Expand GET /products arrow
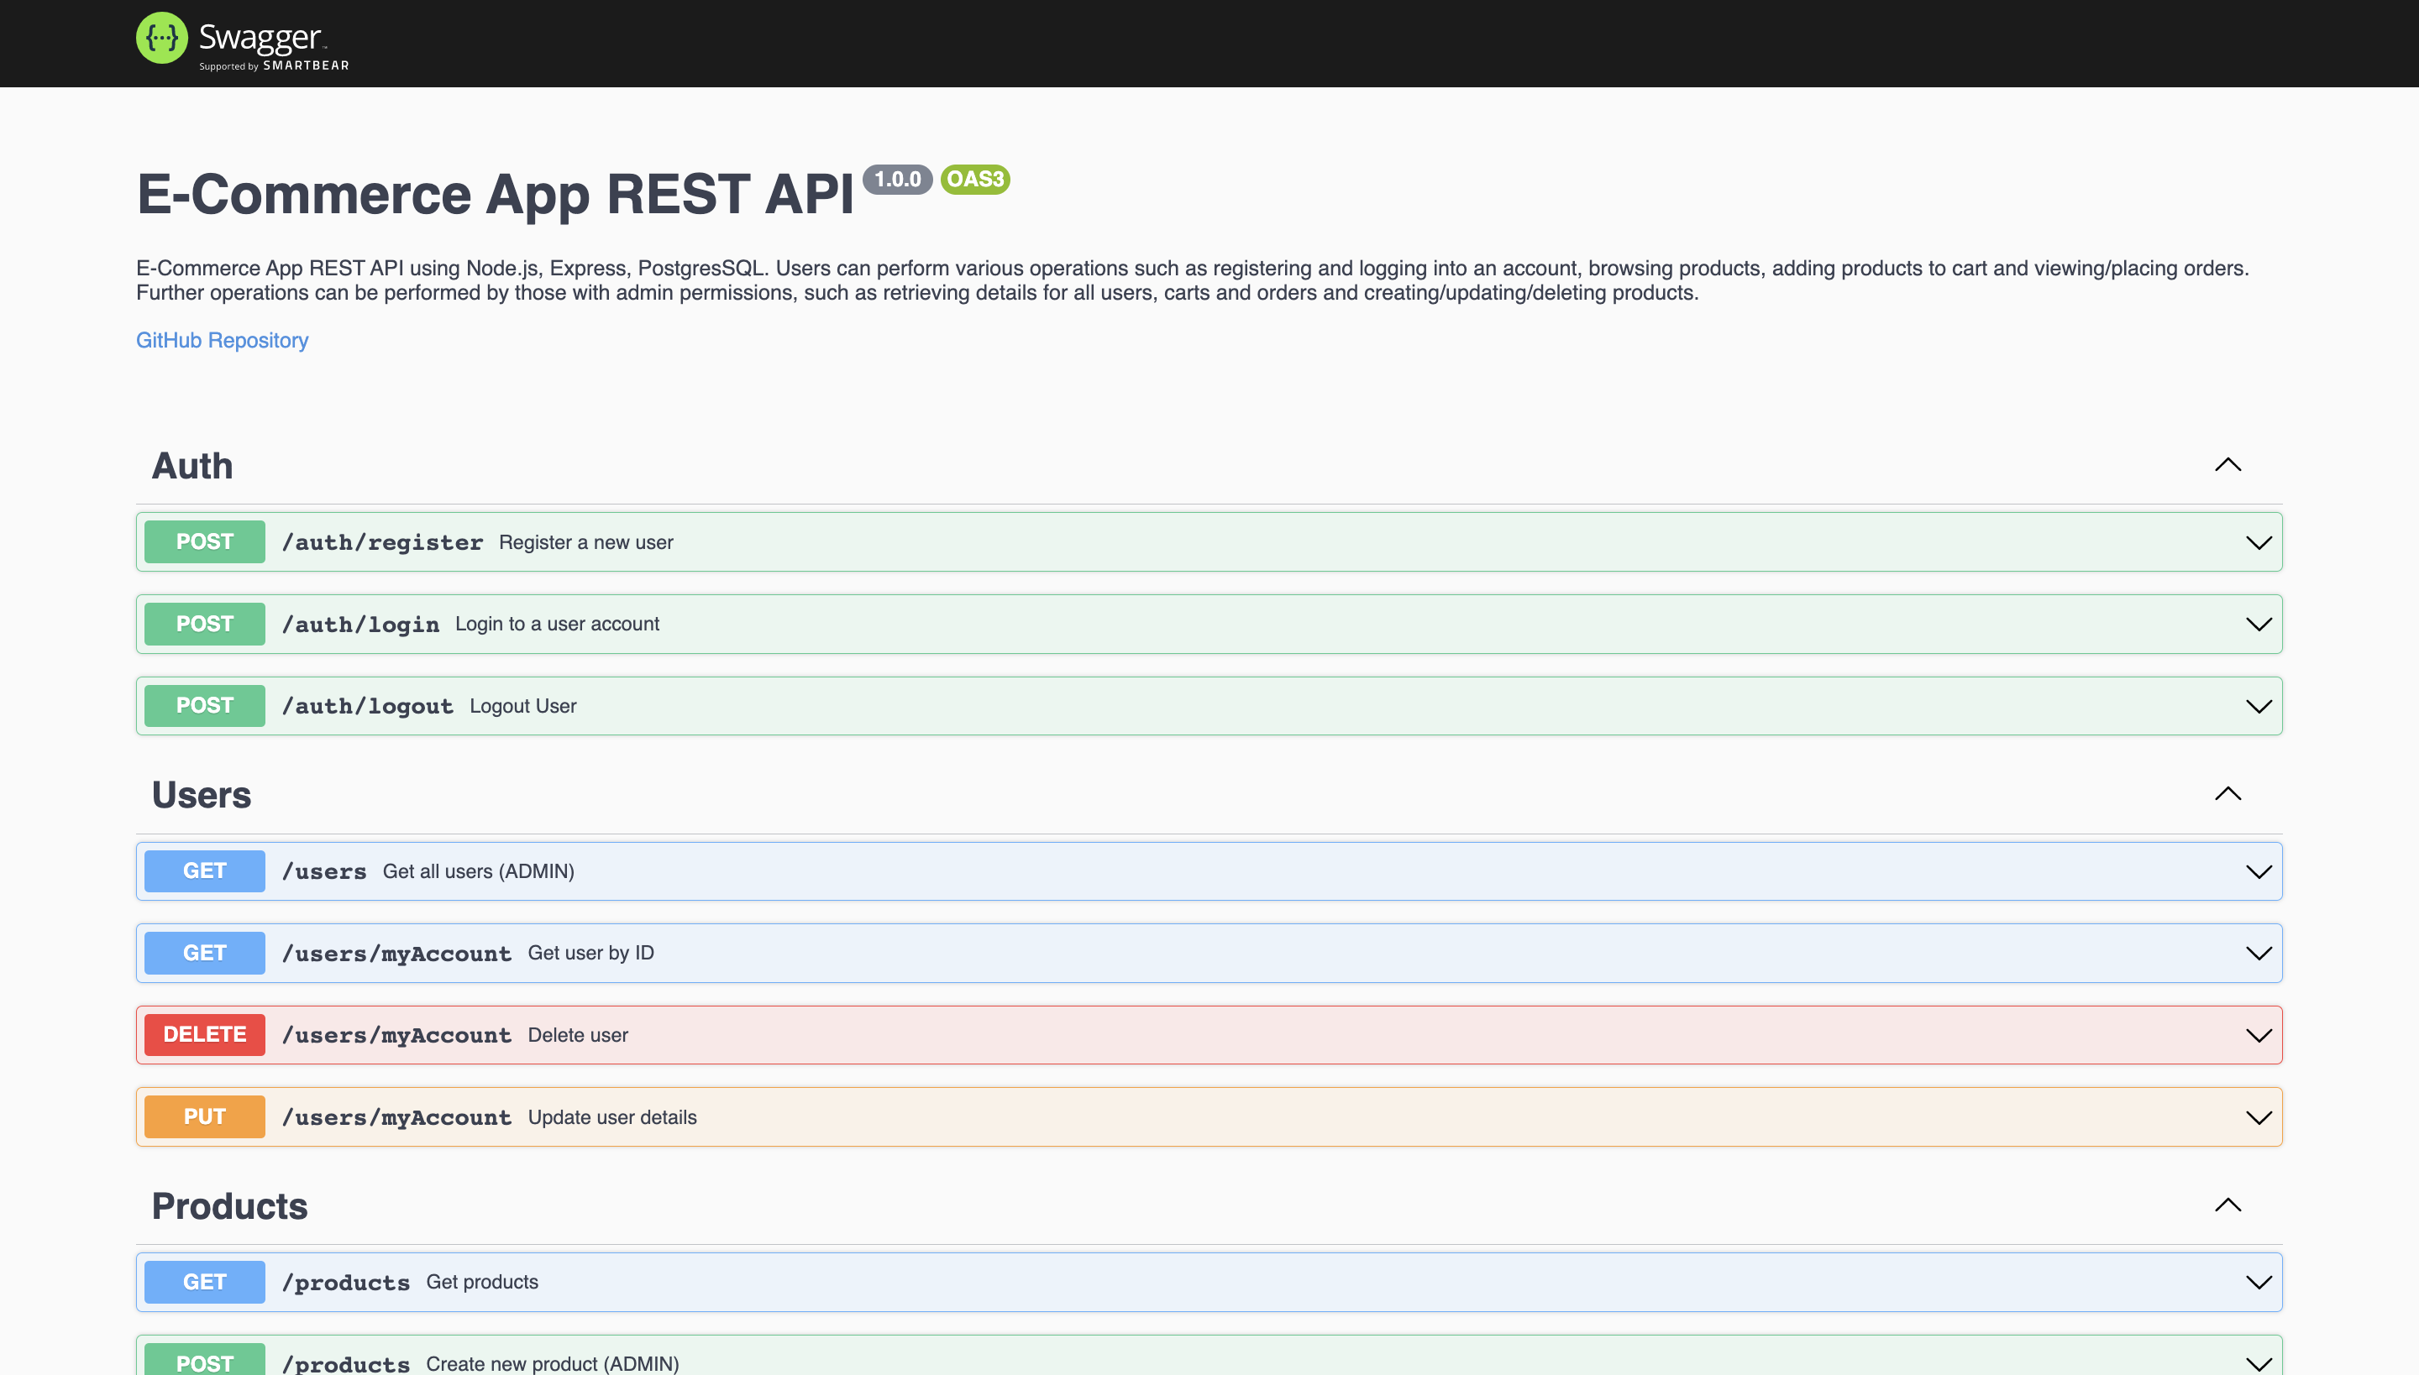The width and height of the screenshot is (2419, 1375). tap(2258, 1283)
